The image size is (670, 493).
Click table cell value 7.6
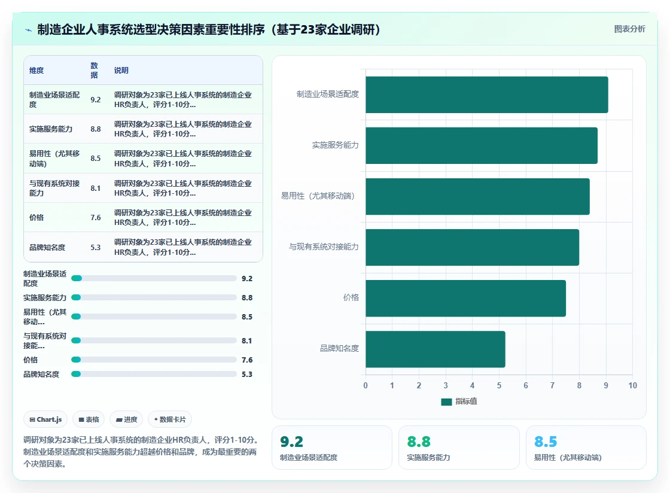point(95,218)
